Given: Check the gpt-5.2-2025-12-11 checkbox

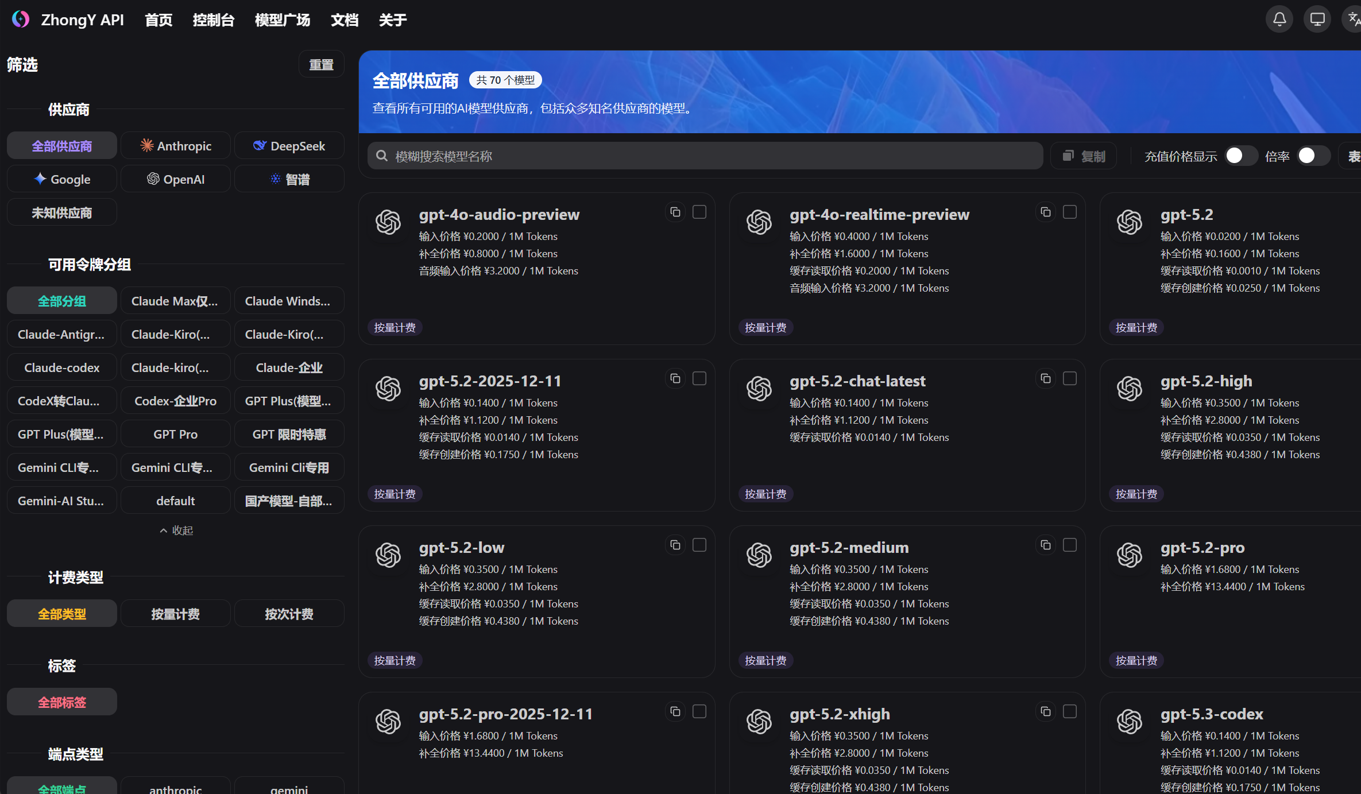Looking at the screenshot, I should tap(699, 378).
